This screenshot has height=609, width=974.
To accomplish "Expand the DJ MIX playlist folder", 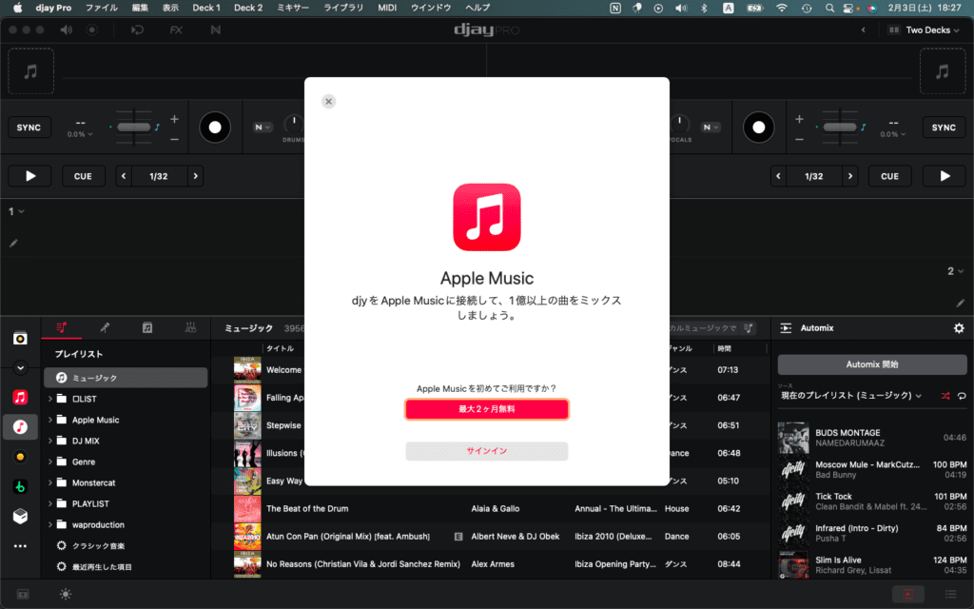I will [50, 441].
